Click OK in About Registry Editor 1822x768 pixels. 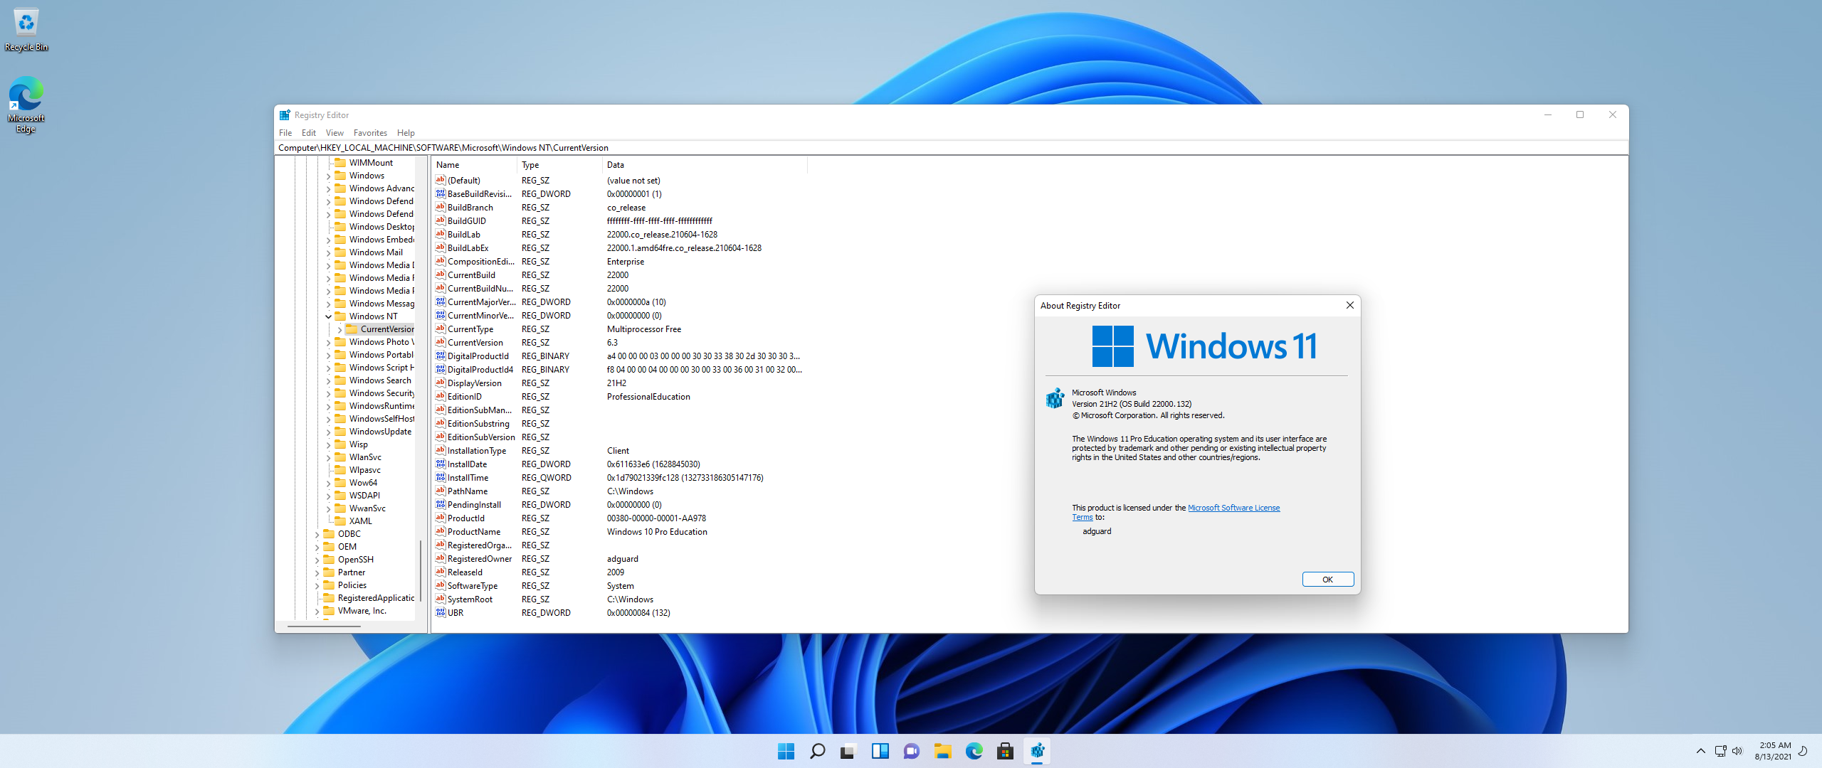[x=1328, y=579]
